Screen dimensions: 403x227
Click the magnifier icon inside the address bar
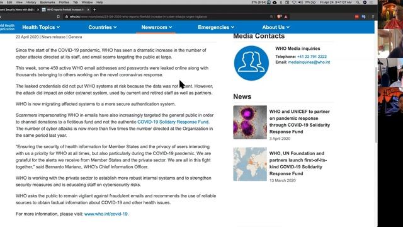[x=271, y=17]
